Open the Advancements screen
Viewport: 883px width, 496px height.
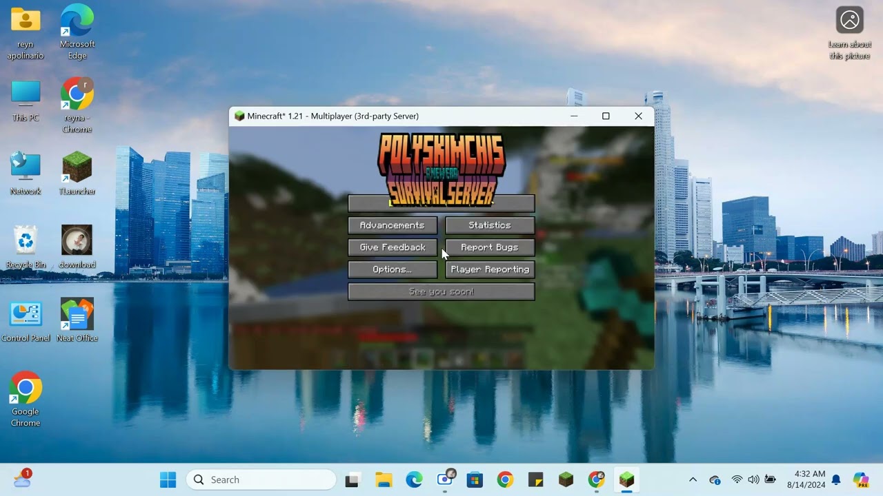pyautogui.click(x=393, y=225)
